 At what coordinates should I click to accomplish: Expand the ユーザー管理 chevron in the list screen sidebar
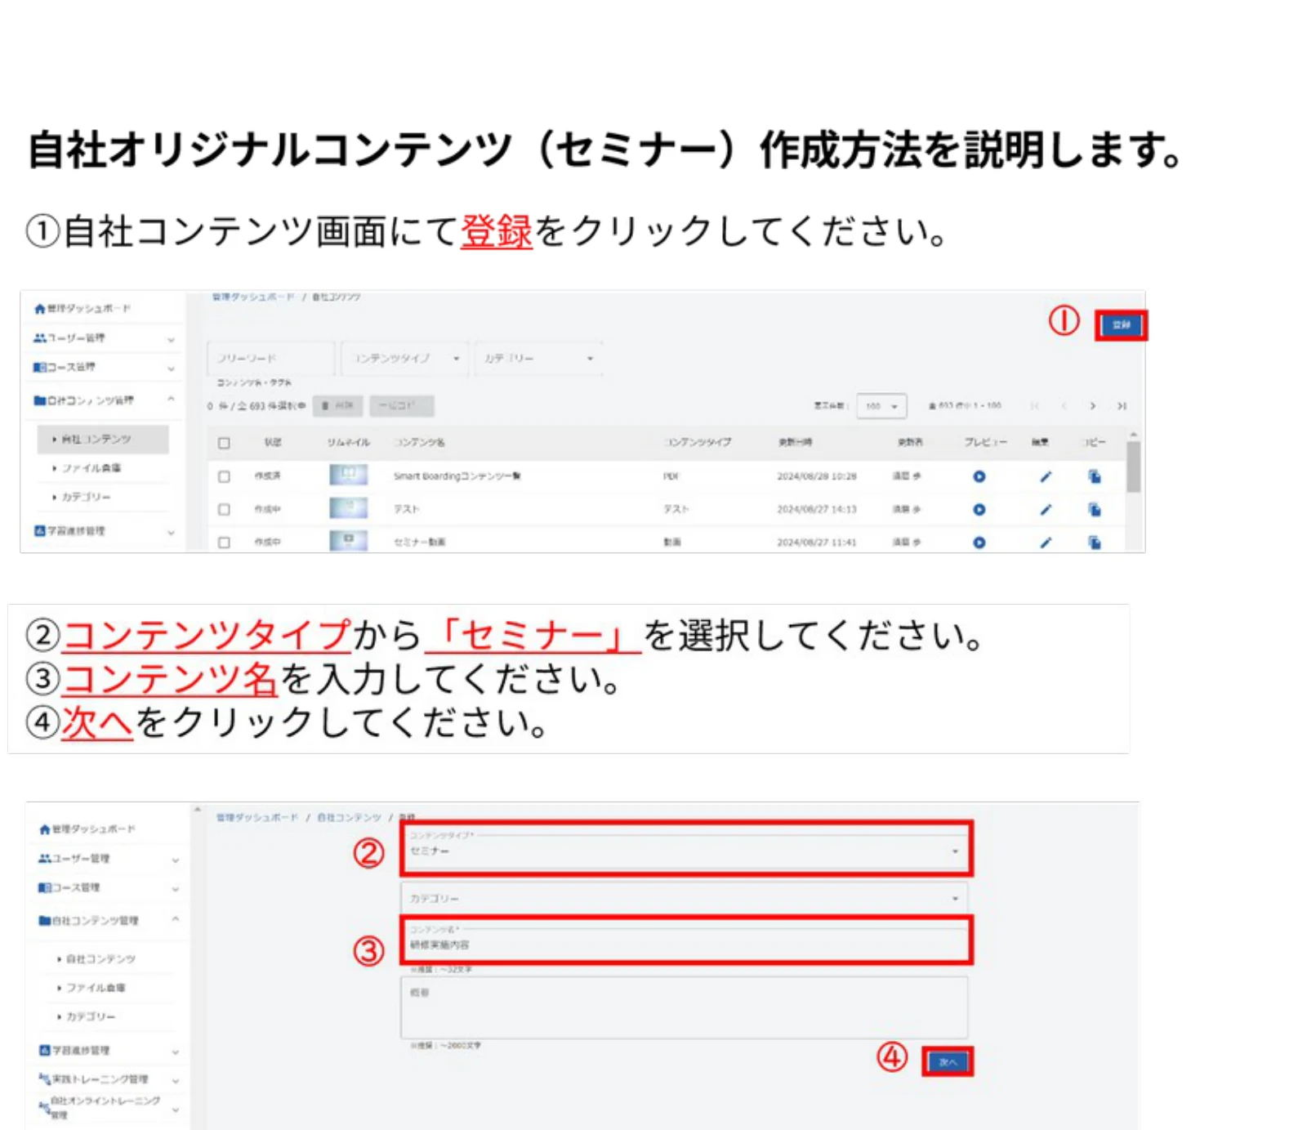point(171,339)
